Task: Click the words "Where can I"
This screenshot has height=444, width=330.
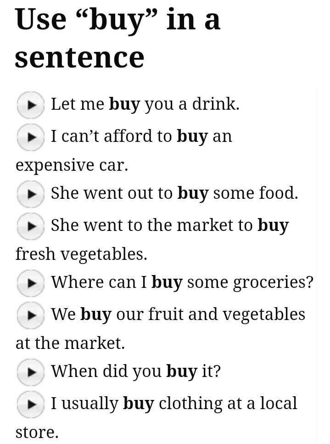Action: pyautogui.click(x=99, y=282)
